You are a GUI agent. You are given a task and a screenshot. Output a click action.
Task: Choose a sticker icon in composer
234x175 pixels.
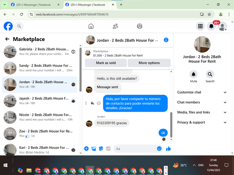101,148
